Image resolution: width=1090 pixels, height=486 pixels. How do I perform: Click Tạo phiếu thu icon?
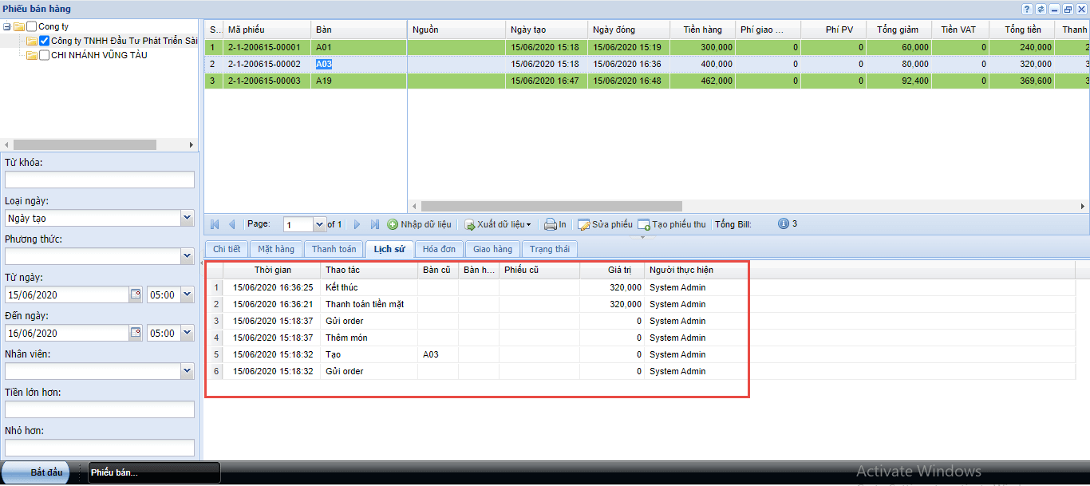coord(644,224)
